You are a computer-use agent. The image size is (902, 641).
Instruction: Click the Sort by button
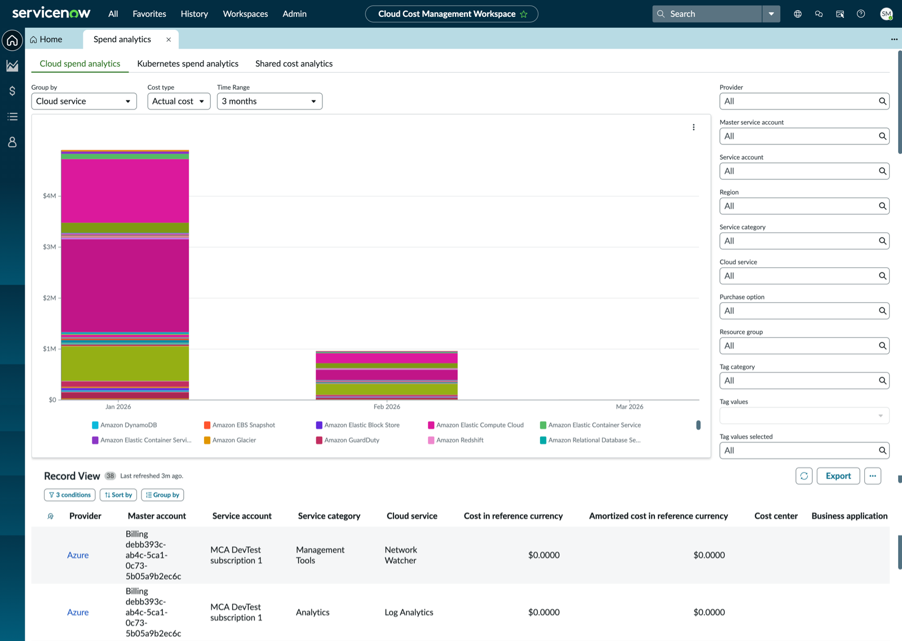pos(118,495)
